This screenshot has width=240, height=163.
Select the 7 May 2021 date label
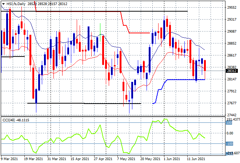point(126,159)
